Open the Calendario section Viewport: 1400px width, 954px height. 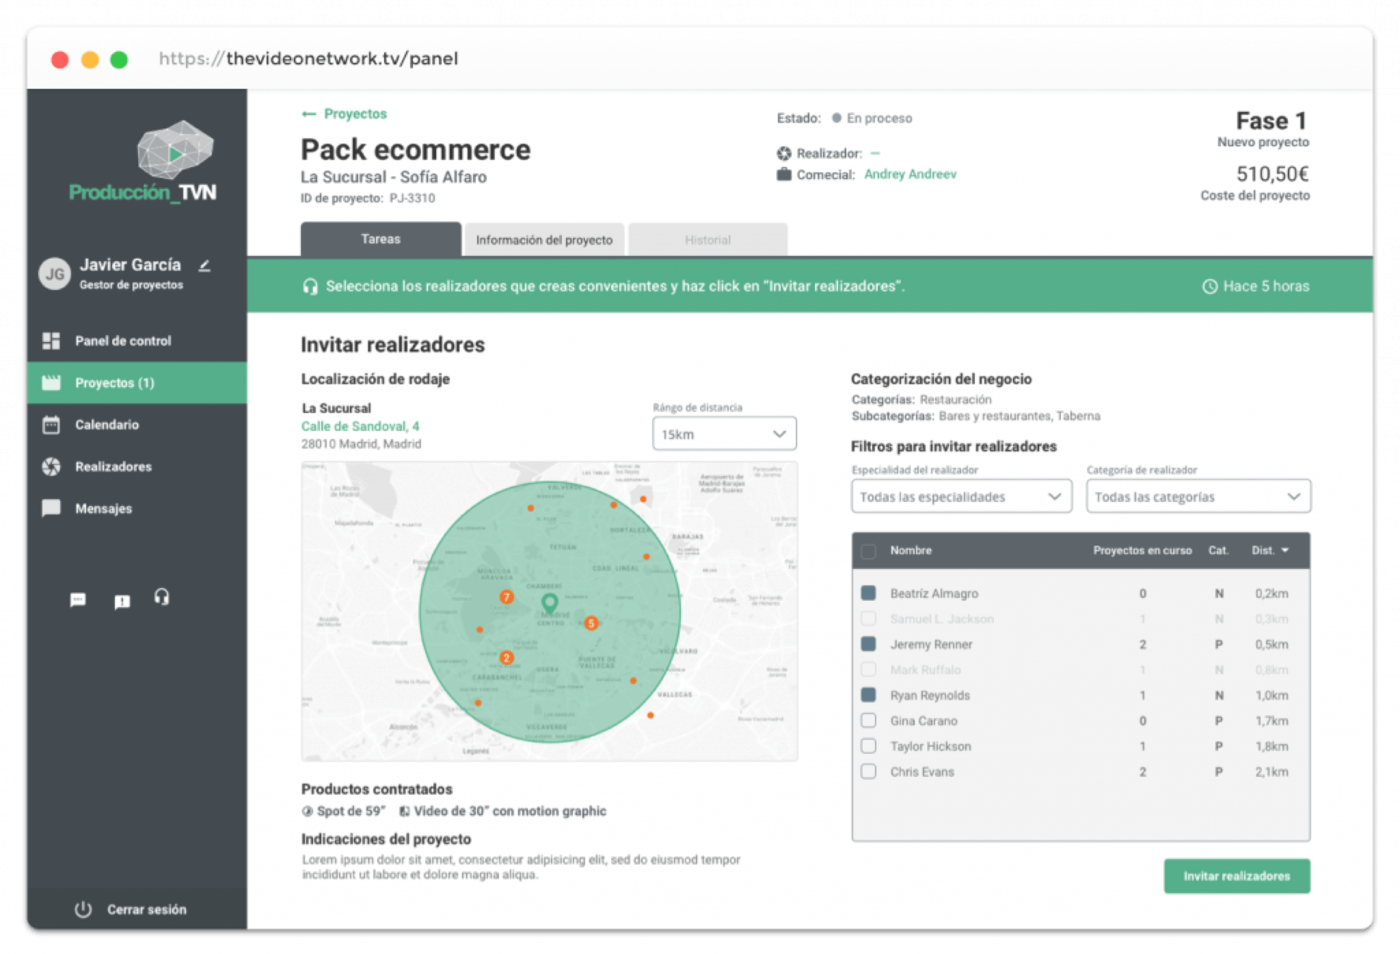[106, 424]
